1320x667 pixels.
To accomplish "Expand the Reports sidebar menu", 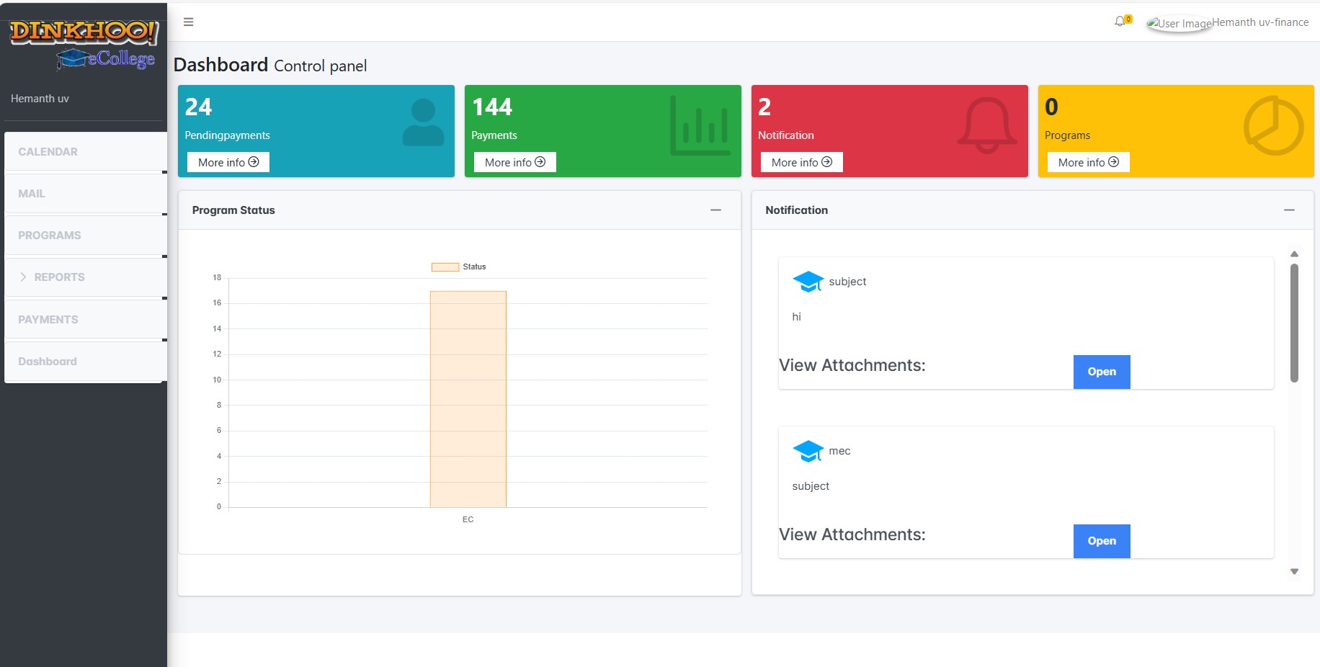I will (x=86, y=277).
